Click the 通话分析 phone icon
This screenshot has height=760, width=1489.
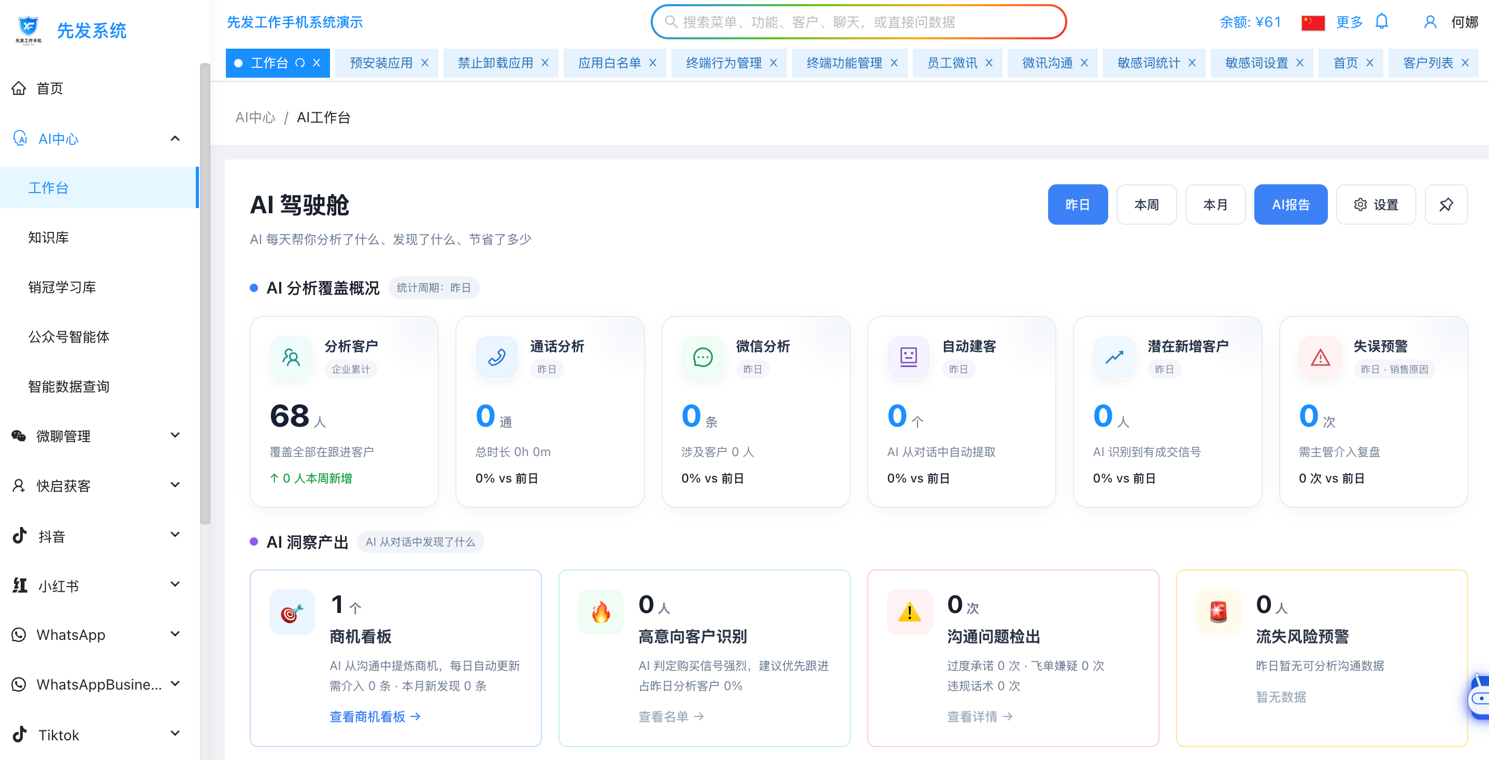(496, 357)
